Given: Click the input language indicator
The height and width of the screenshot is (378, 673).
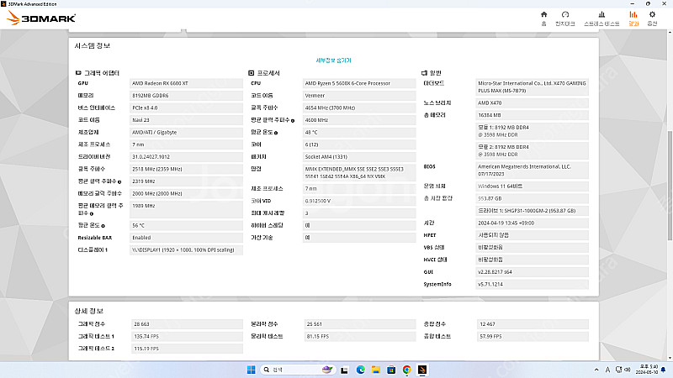Looking at the screenshot, I should (607, 370).
